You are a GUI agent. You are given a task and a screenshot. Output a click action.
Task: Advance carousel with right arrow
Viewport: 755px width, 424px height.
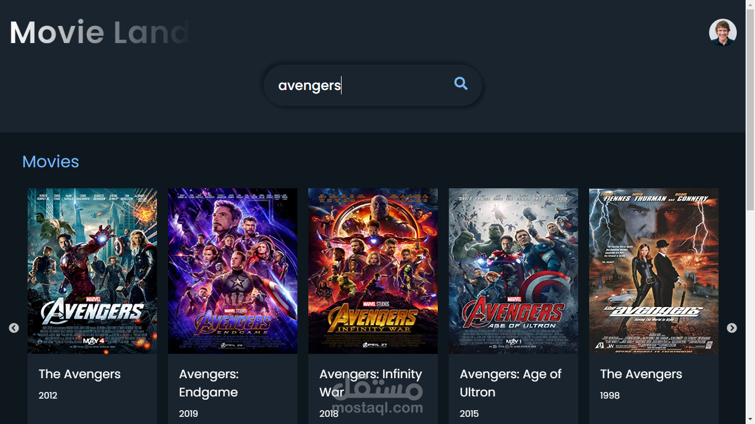tap(732, 328)
